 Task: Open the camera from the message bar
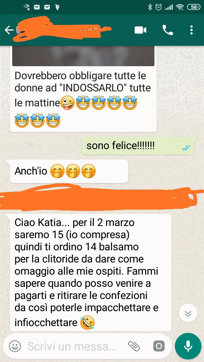pyautogui.click(x=159, y=346)
